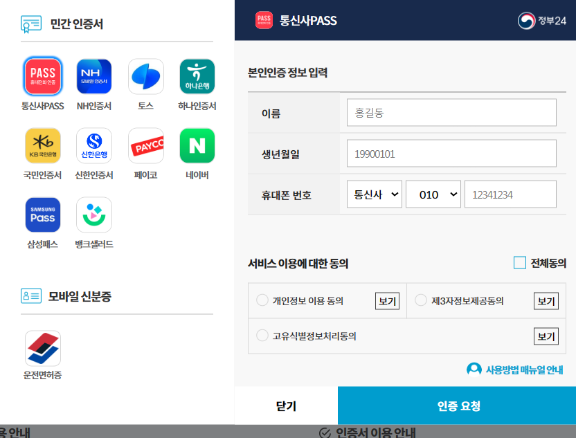Select the 삼성패스 (Samsung Pass) icon
This screenshot has height=438, width=576.
click(x=43, y=215)
